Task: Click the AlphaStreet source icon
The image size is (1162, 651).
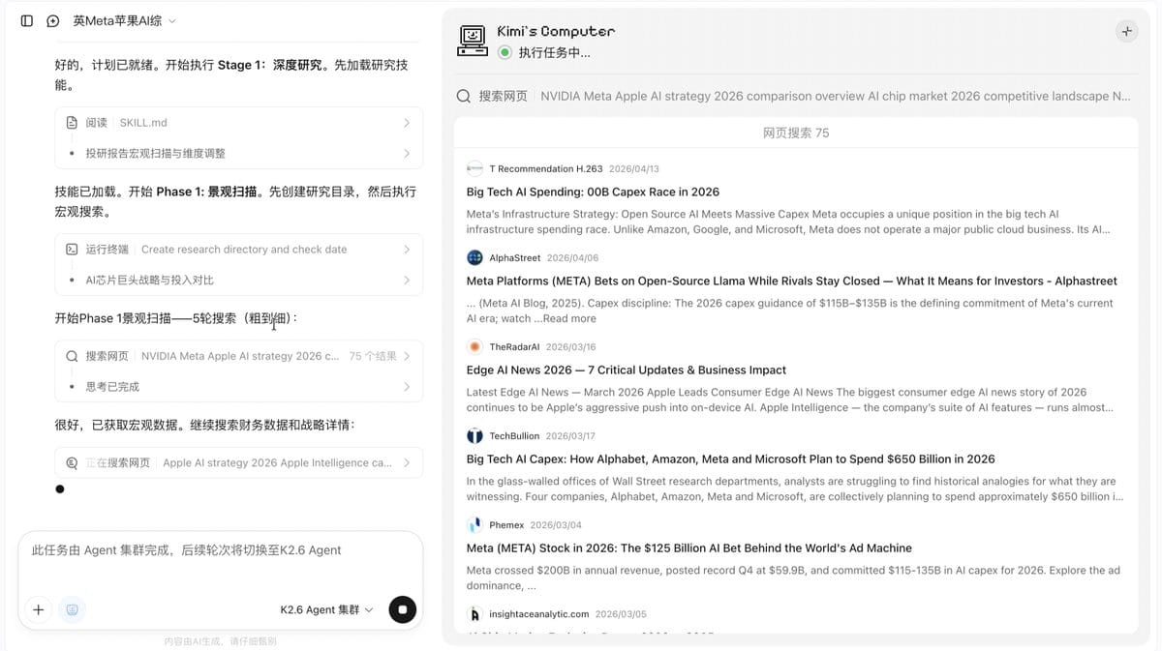Action: tap(474, 257)
